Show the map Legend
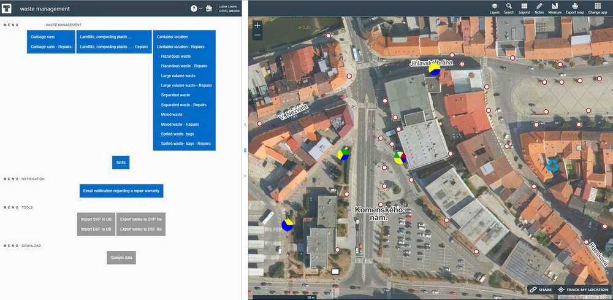Viewport: 613px width, 300px height. pos(524,8)
